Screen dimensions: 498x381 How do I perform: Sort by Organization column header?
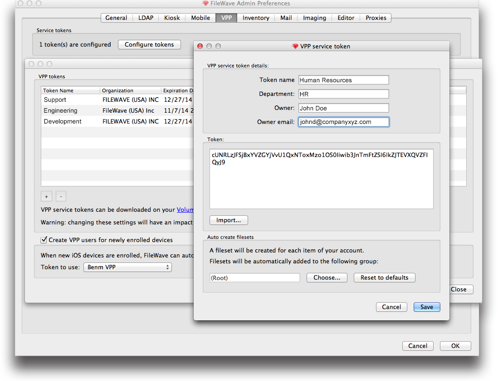131,90
